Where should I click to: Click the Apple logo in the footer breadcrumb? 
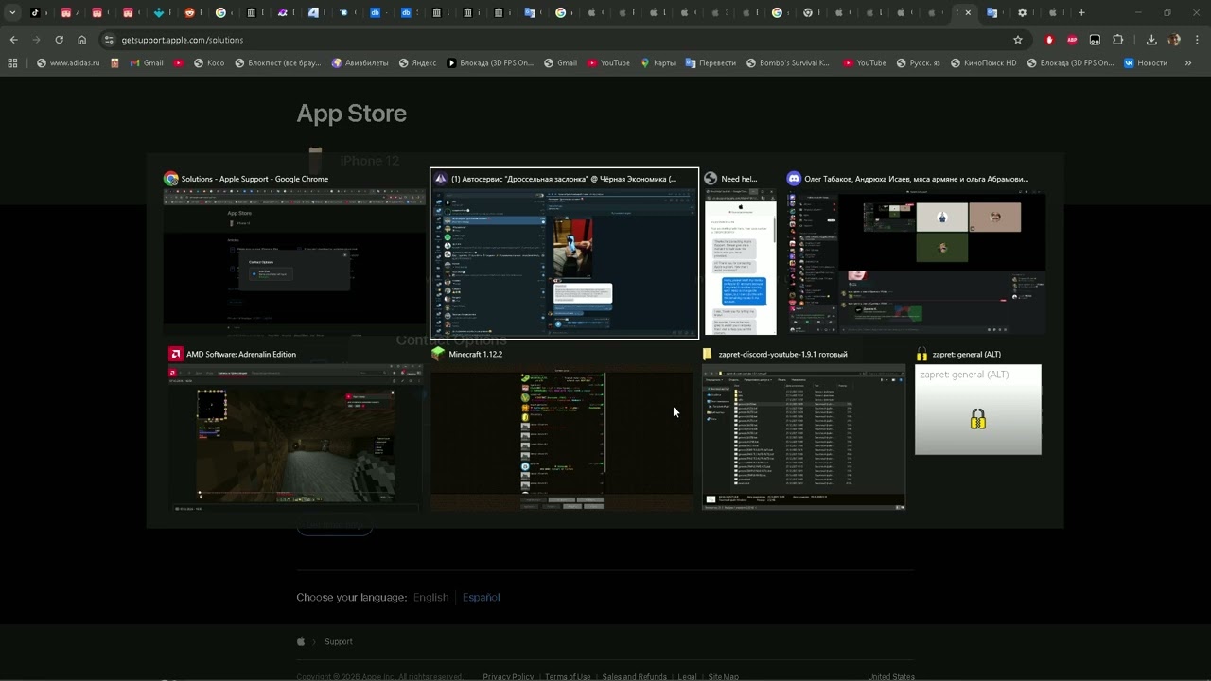301,641
